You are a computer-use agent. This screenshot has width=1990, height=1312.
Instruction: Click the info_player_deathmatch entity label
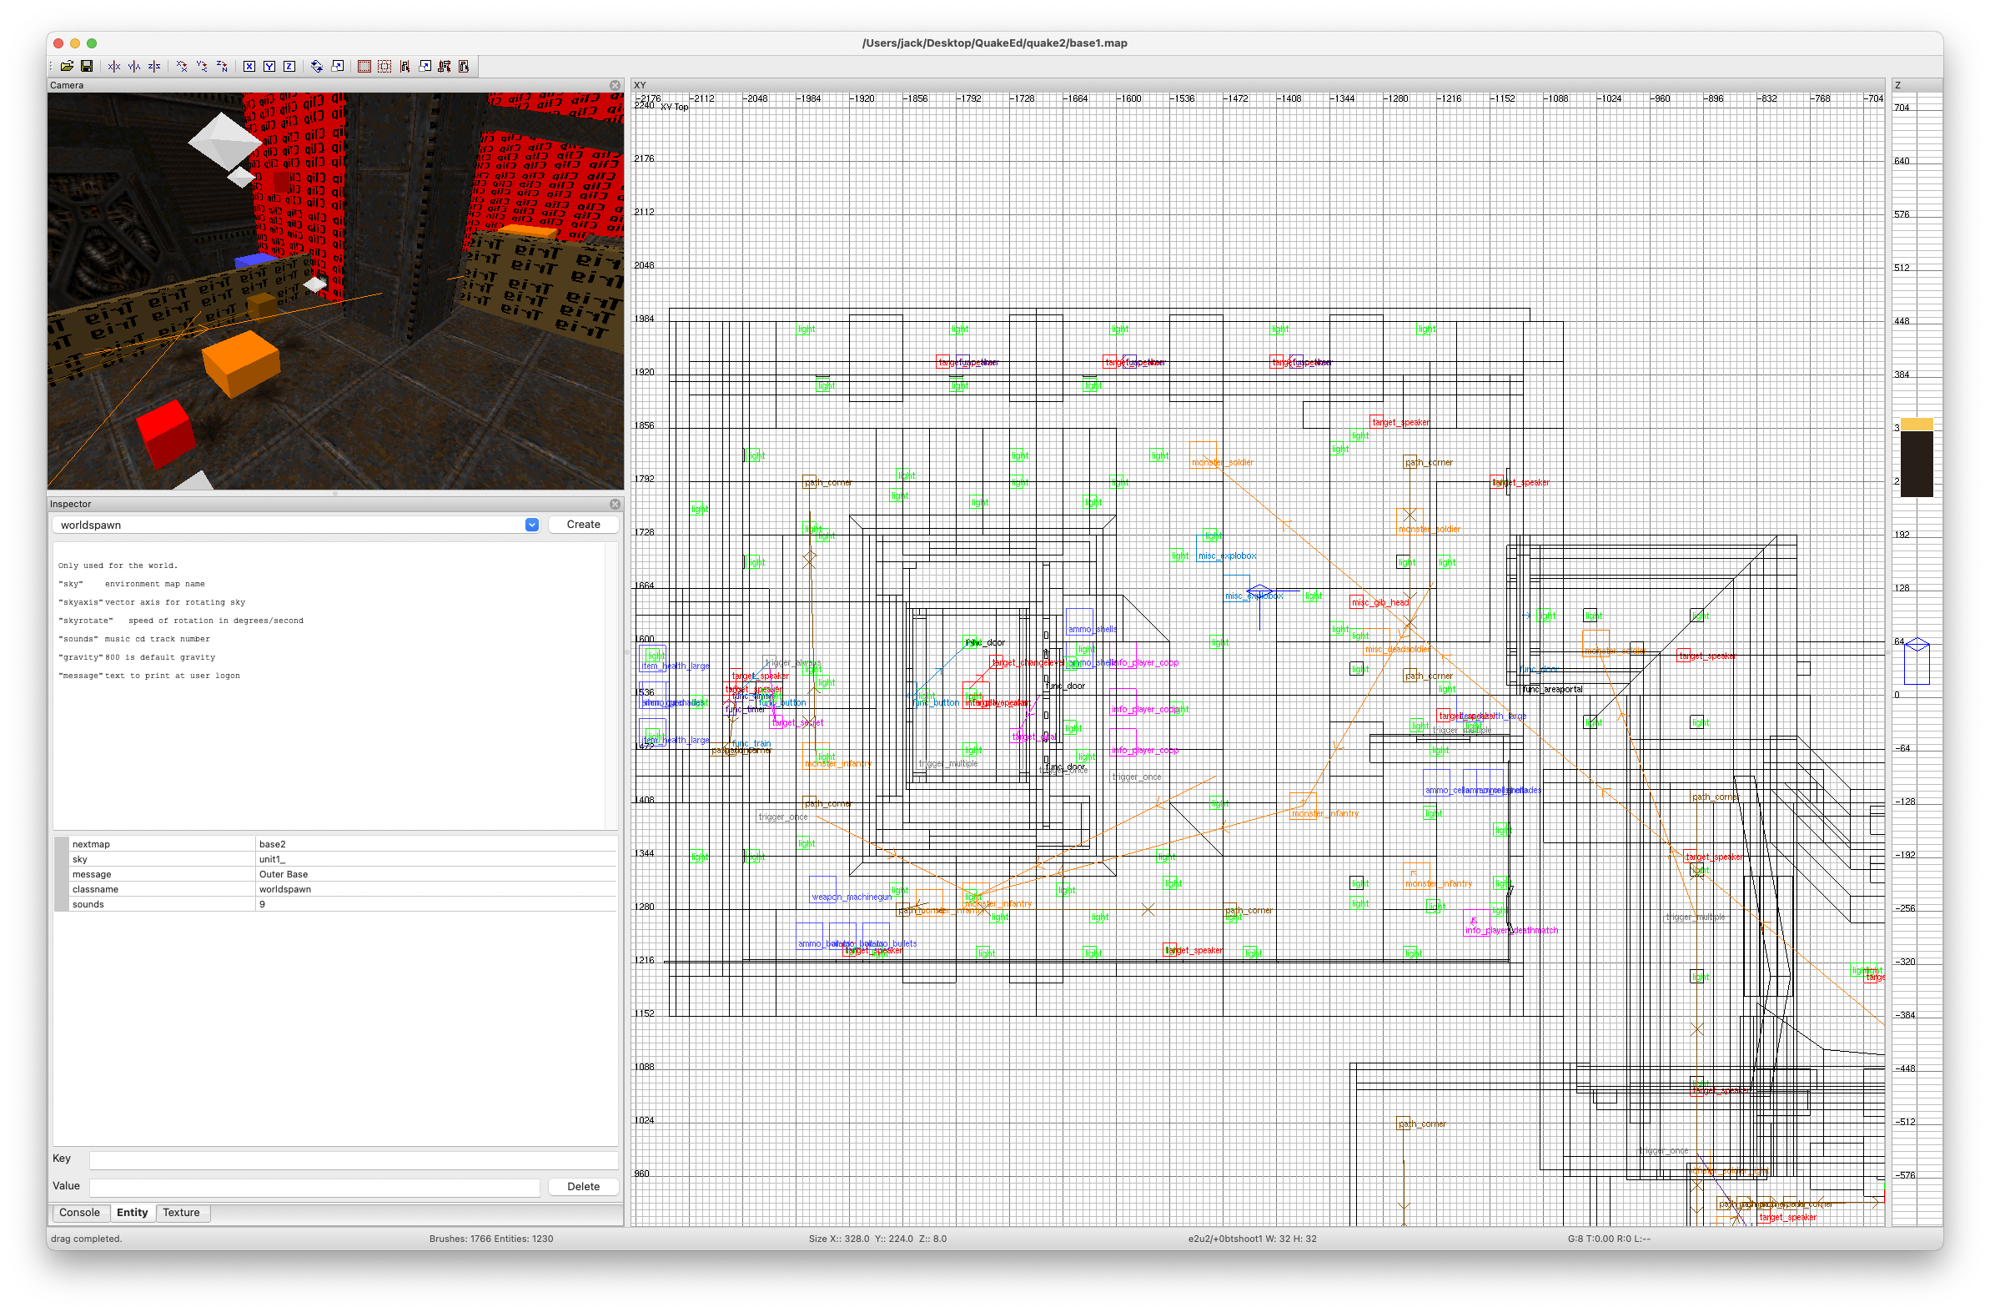click(x=1511, y=931)
